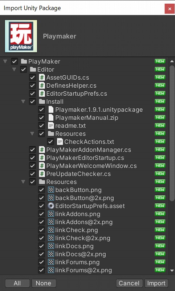Click the Resources folder icon under Install
This screenshot has width=175, height=291.
[51, 133]
